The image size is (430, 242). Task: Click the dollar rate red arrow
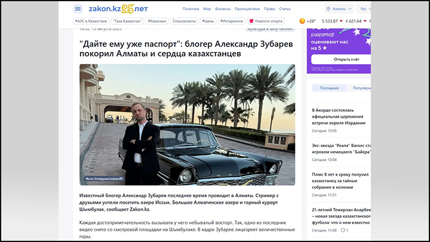tap(341, 21)
